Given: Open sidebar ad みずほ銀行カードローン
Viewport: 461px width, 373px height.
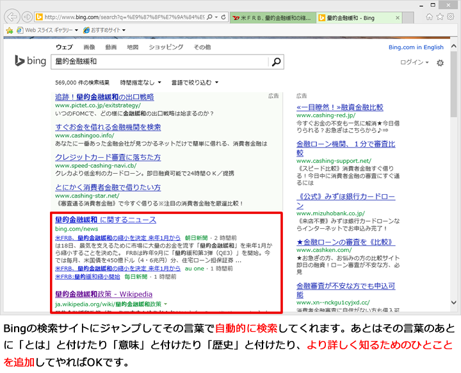Looking at the screenshot, I should point(346,201).
